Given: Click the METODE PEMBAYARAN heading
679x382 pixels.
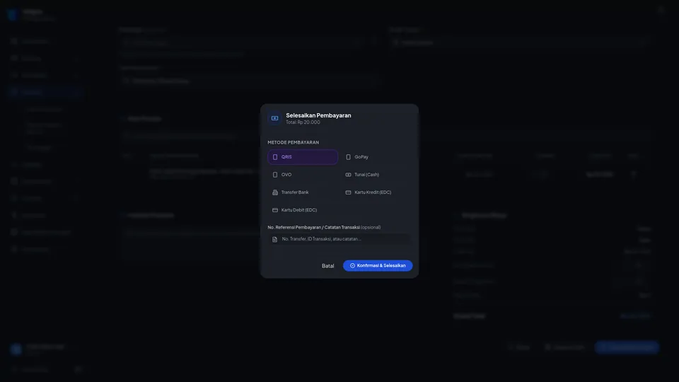Looking at the screenshot, I should pos(293,142).
